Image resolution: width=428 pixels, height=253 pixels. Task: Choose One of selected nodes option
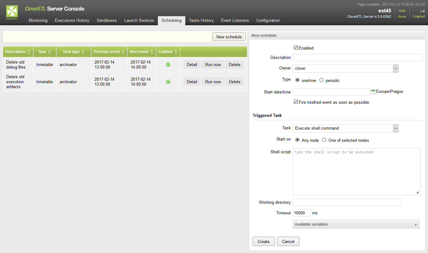[324, 140]
